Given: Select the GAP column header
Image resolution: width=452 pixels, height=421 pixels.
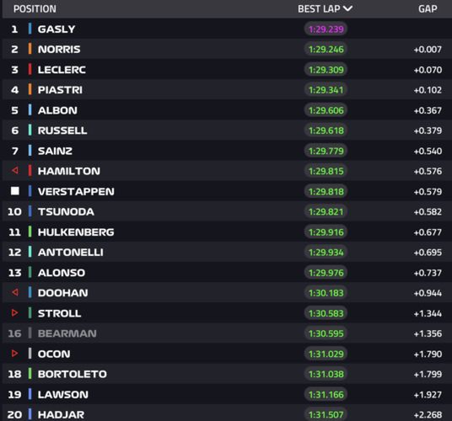Looking at the screenshot, I should (x=428, y=9).
